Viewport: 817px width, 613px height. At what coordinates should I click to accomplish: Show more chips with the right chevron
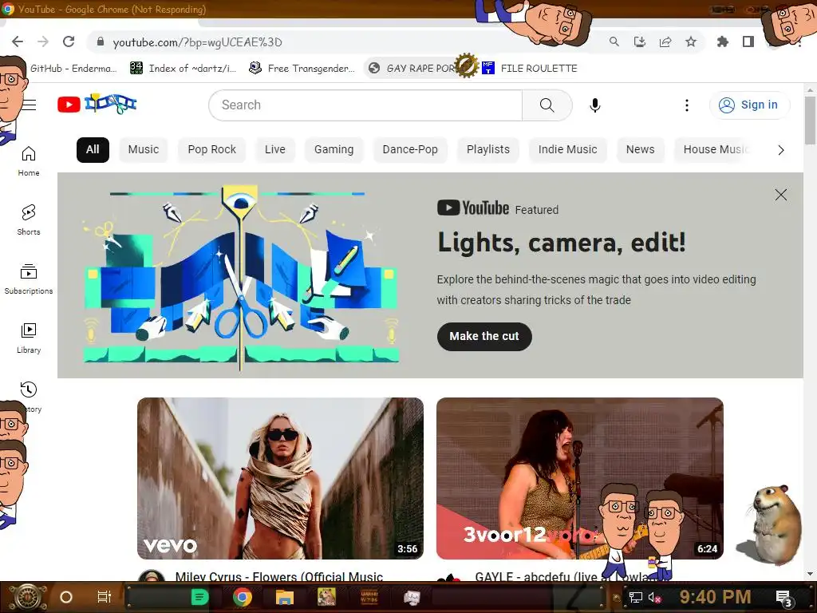point(780,150)
